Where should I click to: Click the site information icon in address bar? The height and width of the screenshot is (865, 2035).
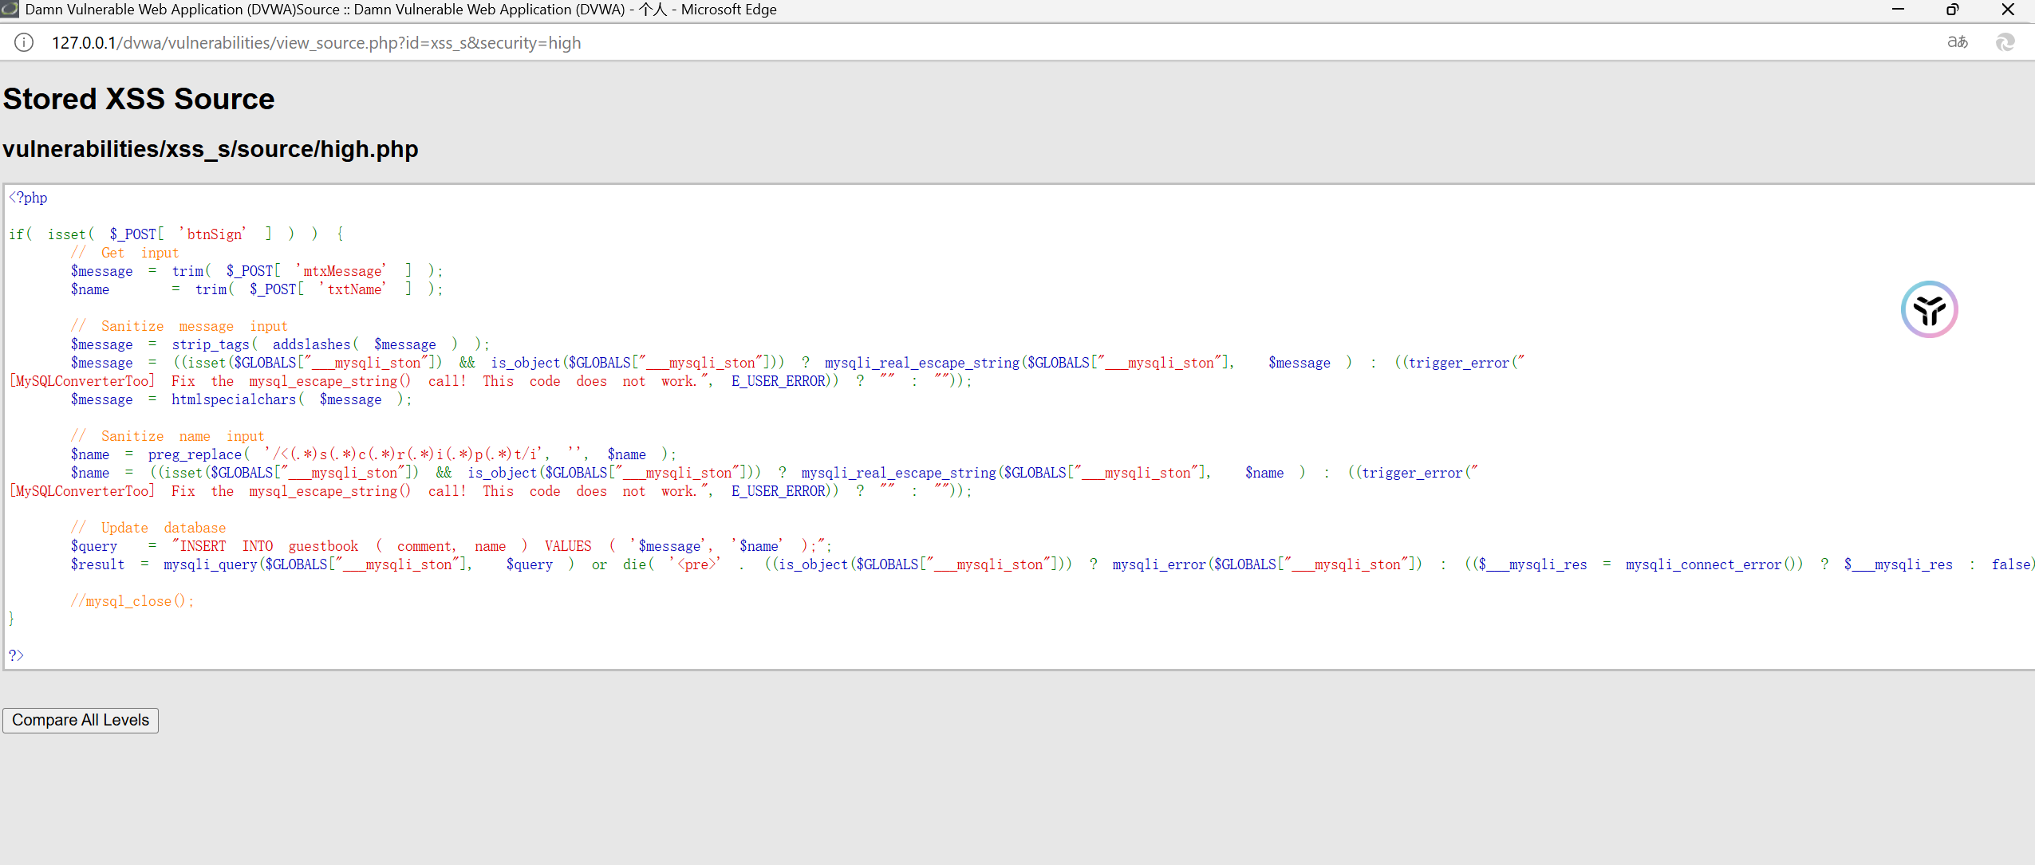click(x=24, y=43)
